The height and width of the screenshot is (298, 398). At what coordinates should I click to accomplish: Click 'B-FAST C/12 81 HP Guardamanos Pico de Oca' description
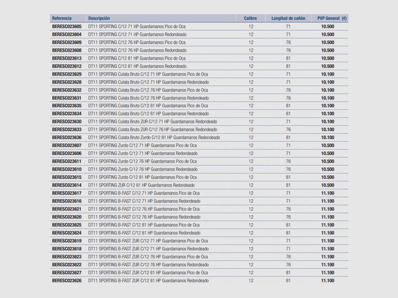(144, 225)
